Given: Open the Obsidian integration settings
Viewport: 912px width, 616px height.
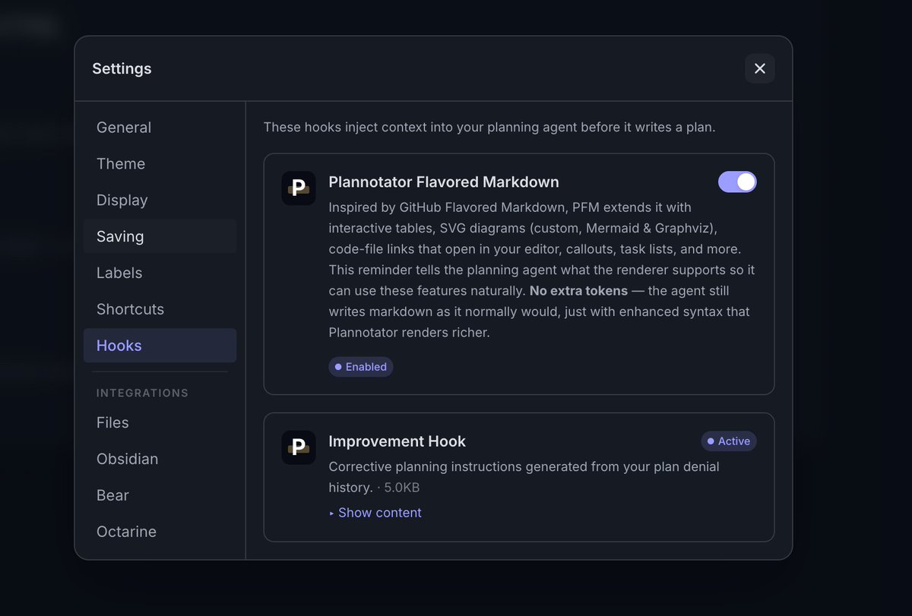Looking at the screenshot, I should (160, 459).
